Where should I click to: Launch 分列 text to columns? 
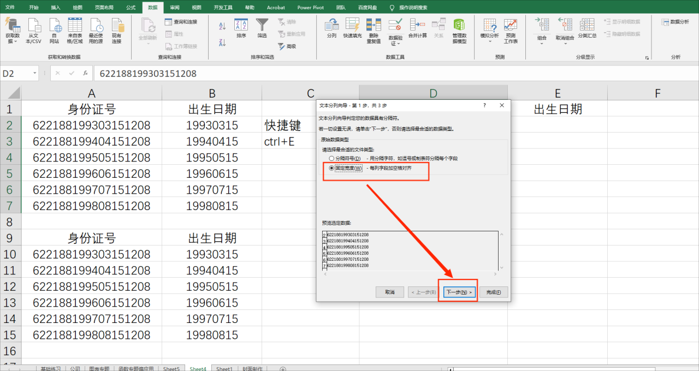pyautogui.click(x=331, y=28)
